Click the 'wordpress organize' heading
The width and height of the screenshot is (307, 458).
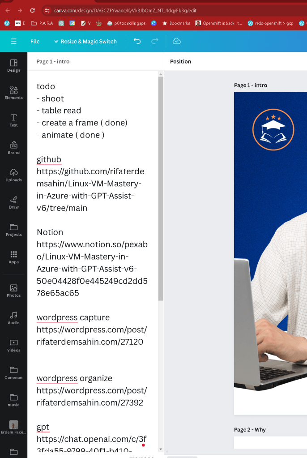74,378
